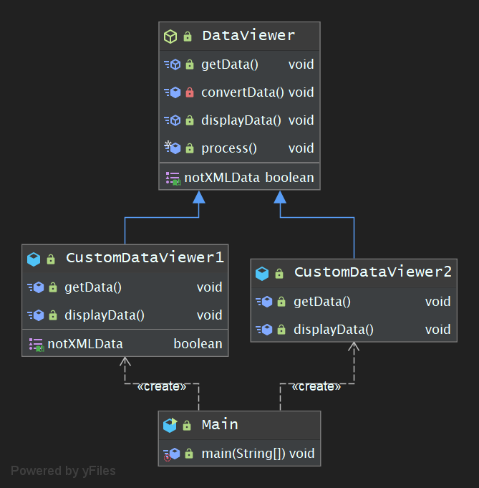Click the DataViewer class icon
Image resolution: width=479 pixels, height=488 pixels.
pyautogui.click(x=170, y=36)
